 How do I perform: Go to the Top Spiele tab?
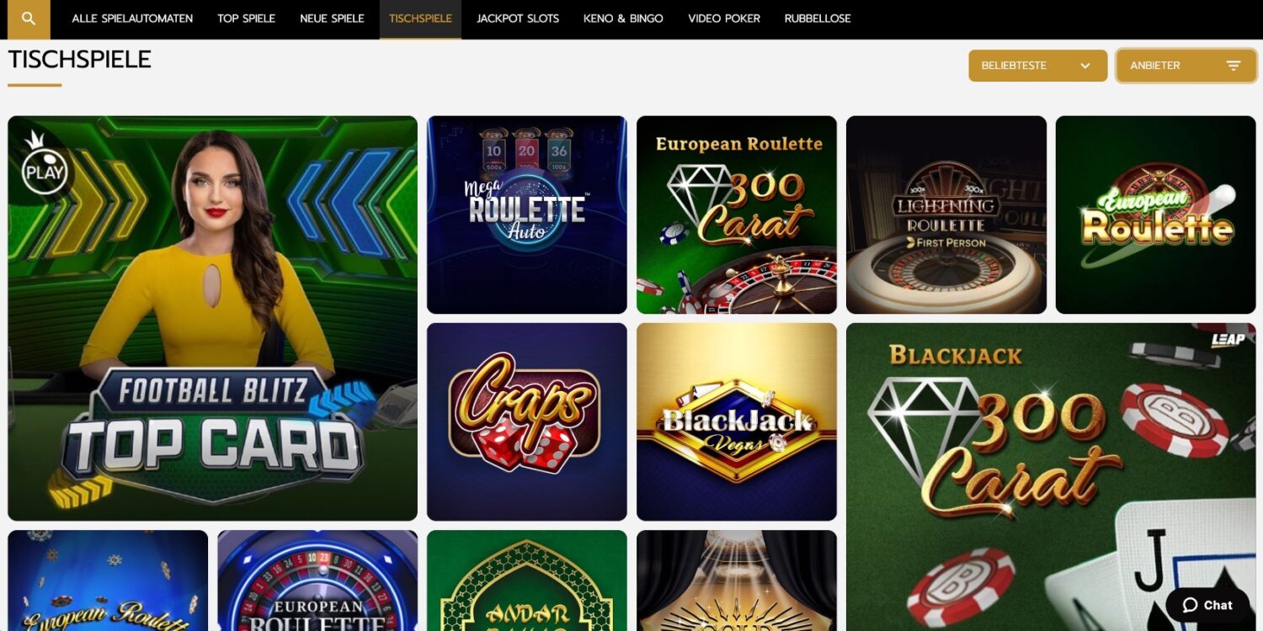click(246, 19)
